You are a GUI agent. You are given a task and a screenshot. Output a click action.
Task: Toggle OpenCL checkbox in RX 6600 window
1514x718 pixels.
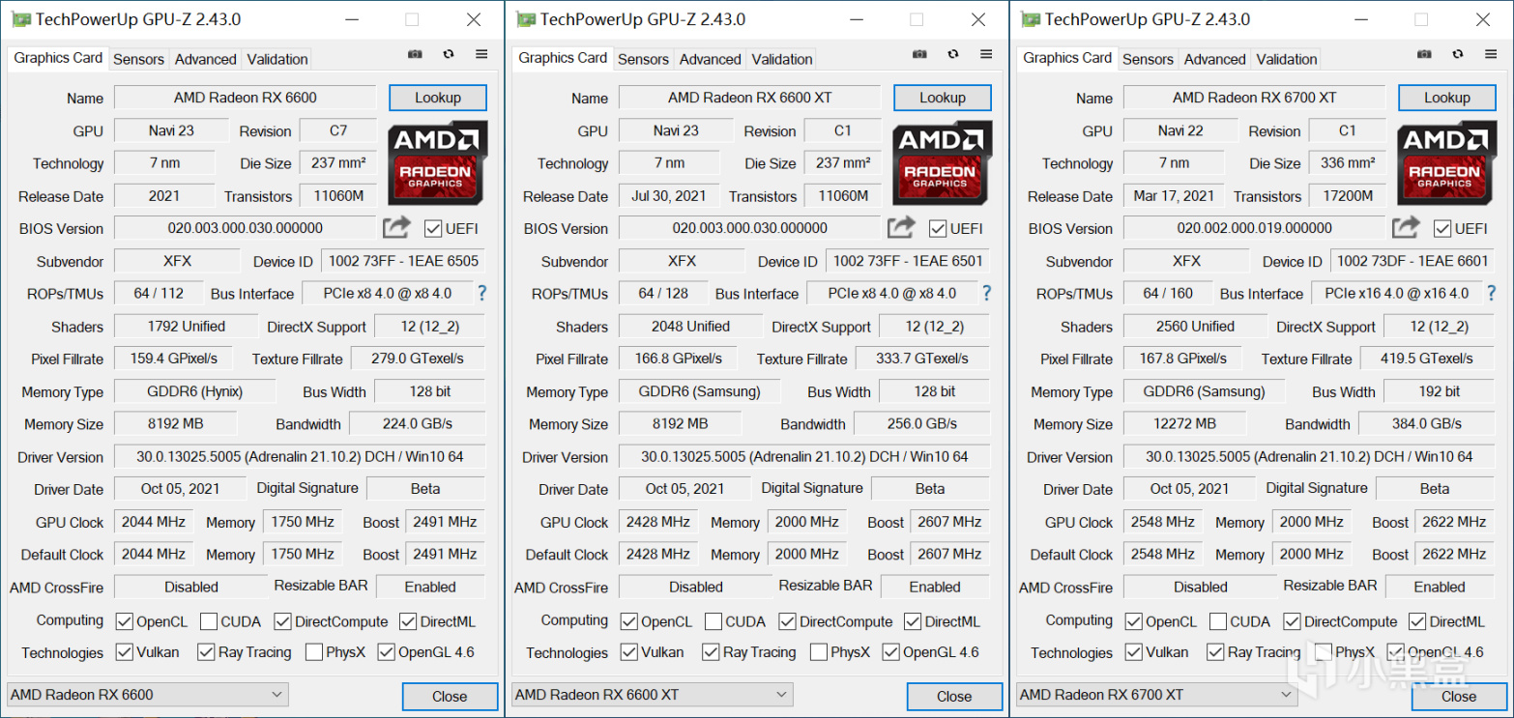(124, 621)
